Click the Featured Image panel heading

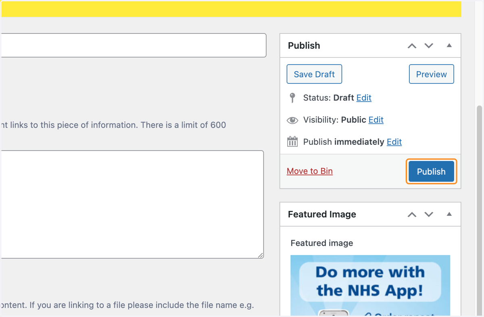(322, 214)
